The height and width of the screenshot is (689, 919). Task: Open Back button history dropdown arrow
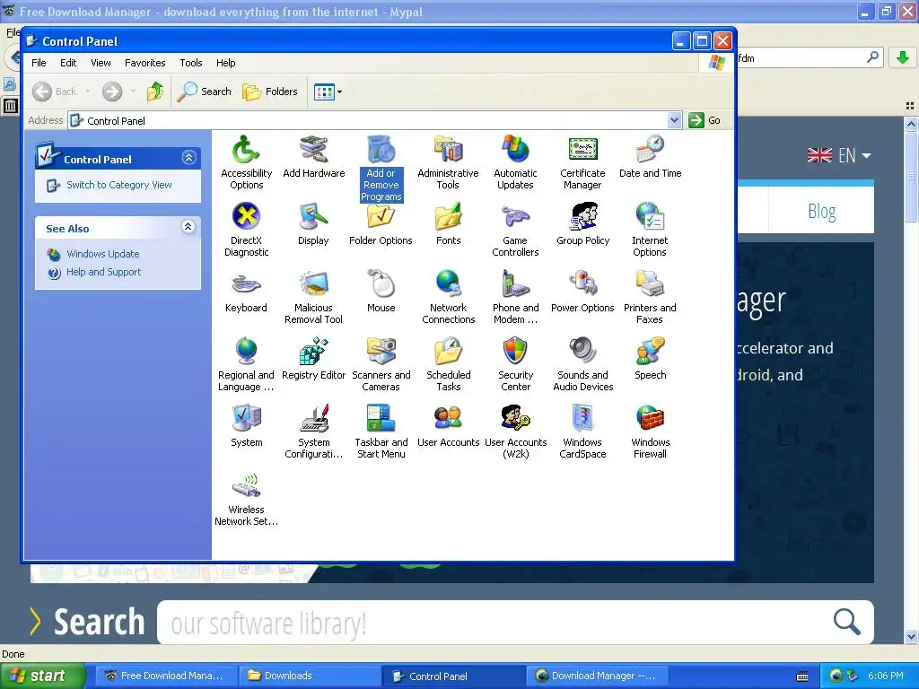[88, 92]
